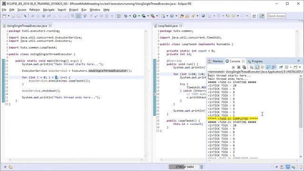This screenshot has height=171, width=304.
Task: Open the Run menu
Action: [84, 9]
